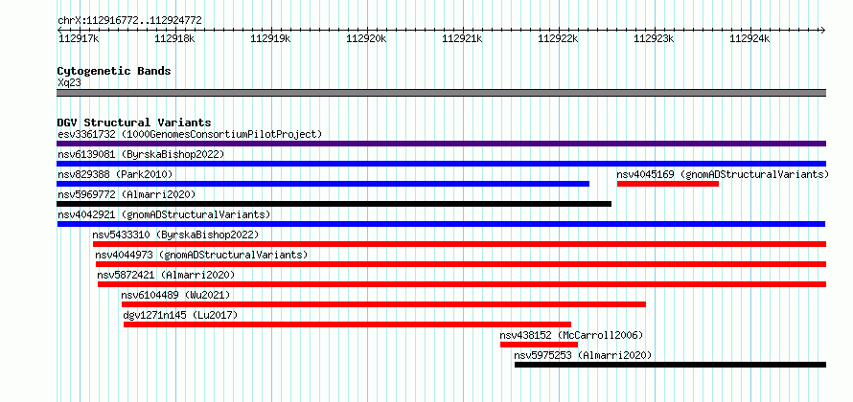Click the black nsv5975253 variant bar
The image size is (853, 402).
click(670, 365)
